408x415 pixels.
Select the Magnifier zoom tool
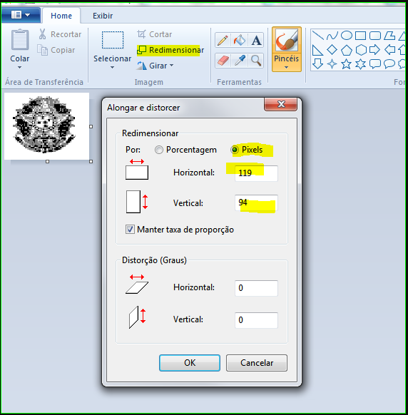pyautogui.click(x=256, y=61)
